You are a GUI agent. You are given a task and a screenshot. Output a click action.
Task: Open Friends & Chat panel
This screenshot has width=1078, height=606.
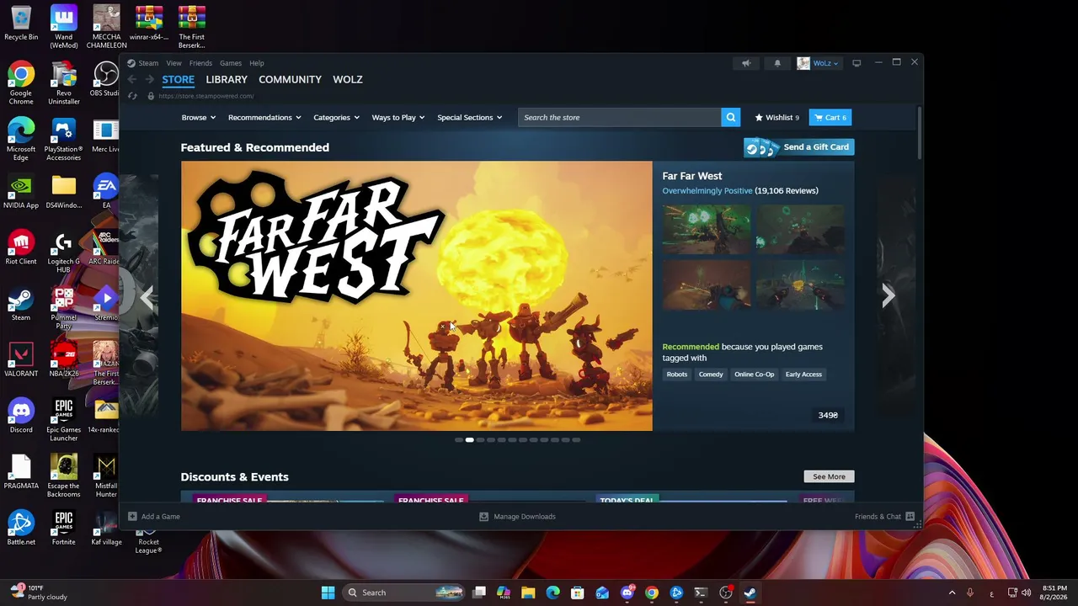(x=884, y=517)
